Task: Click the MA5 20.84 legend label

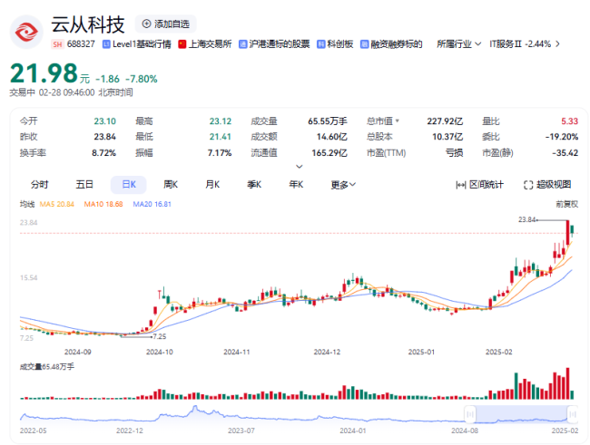Action: tap(57, 204)
